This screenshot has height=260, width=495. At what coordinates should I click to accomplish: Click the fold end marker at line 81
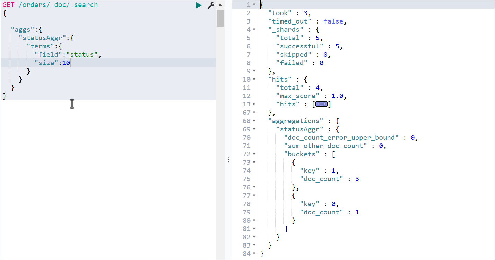[254, 229]
